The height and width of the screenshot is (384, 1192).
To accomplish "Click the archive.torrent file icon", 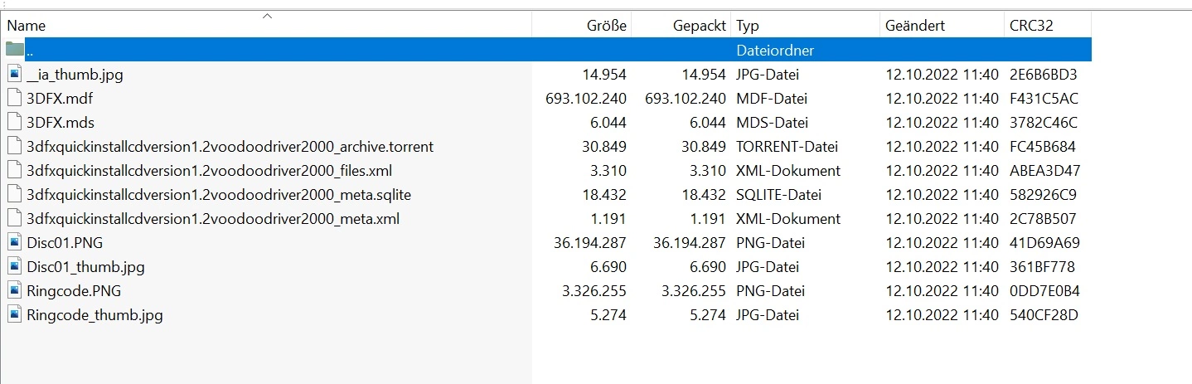I will (x=14, y=147).
